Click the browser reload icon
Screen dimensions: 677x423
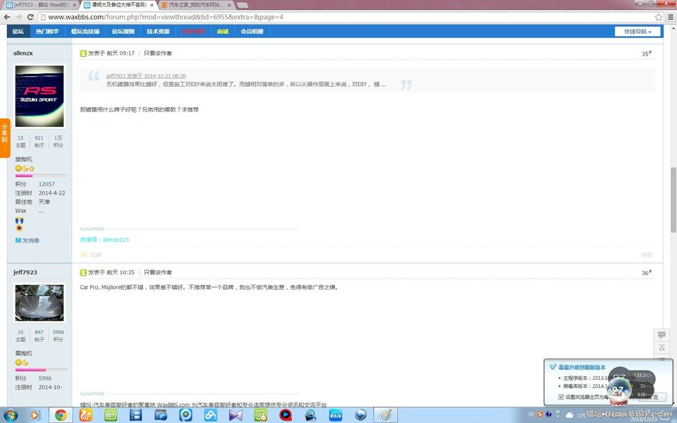(30, 17)
